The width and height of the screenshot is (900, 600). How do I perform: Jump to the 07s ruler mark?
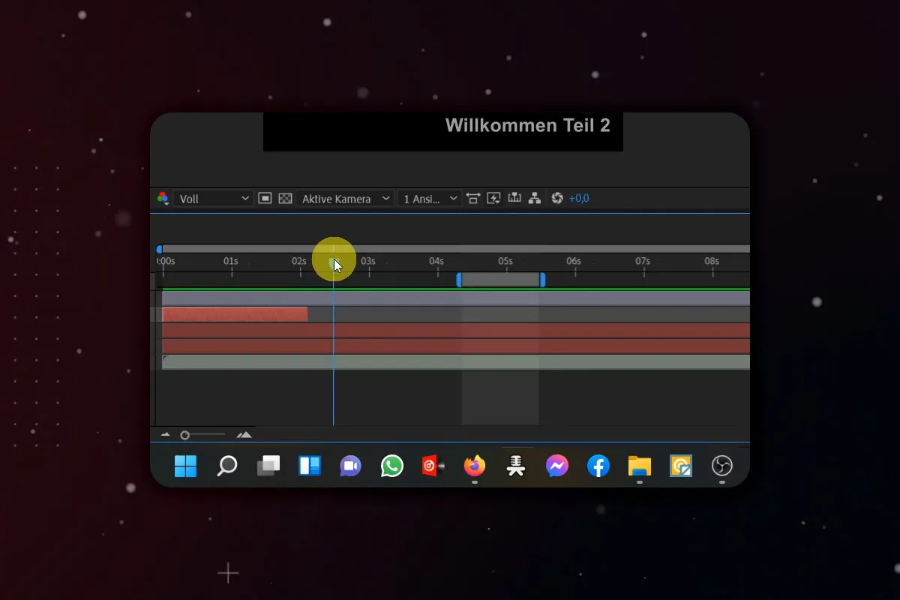[643, 262]
